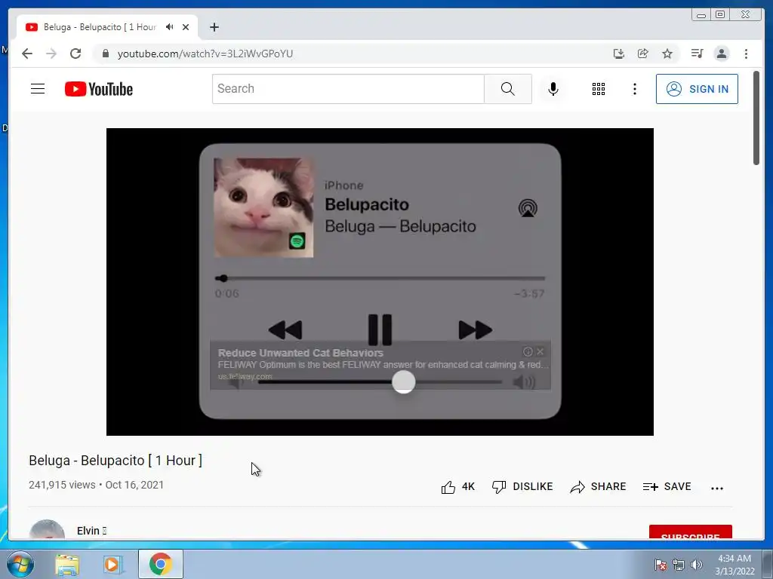
Task: Open a new tab with the plus button
Action: pyautogui.click(x=214, y=27)
